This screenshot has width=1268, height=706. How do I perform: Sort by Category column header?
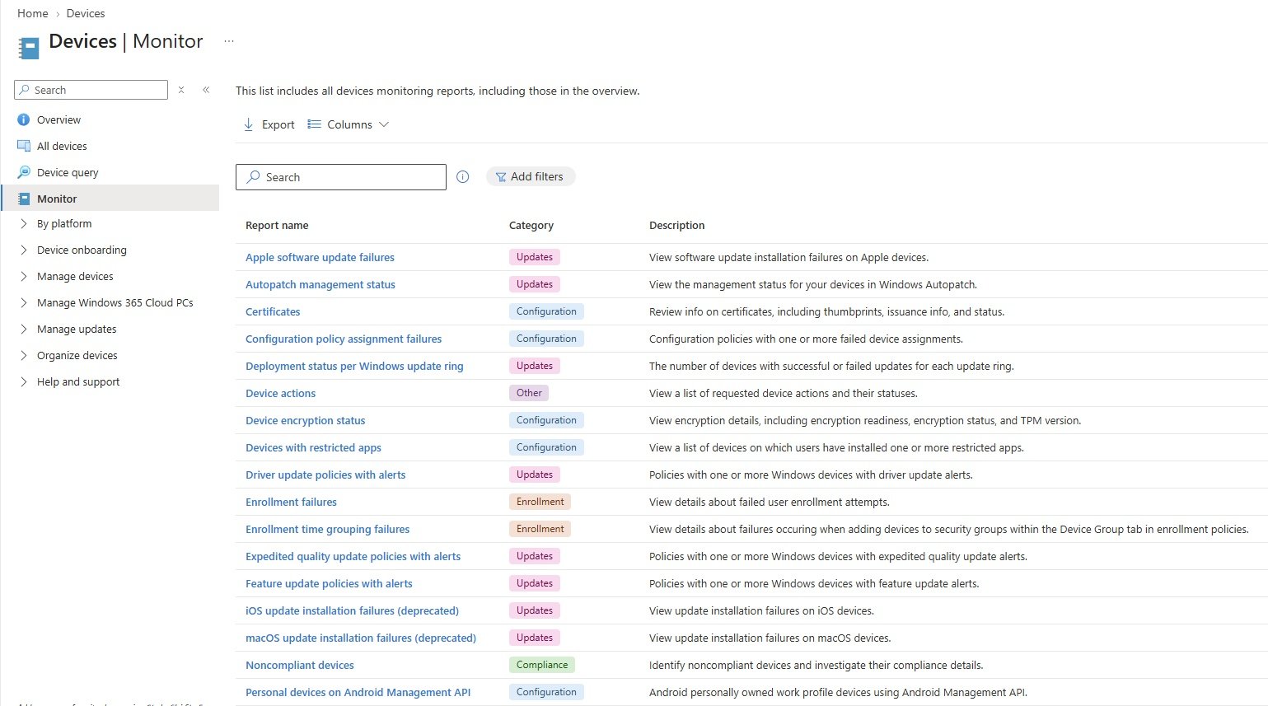pyautogui.click(x=531, y=225)
